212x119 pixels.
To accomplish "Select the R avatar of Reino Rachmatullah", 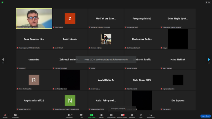I will pyautogui.click(x=34, y=80).
